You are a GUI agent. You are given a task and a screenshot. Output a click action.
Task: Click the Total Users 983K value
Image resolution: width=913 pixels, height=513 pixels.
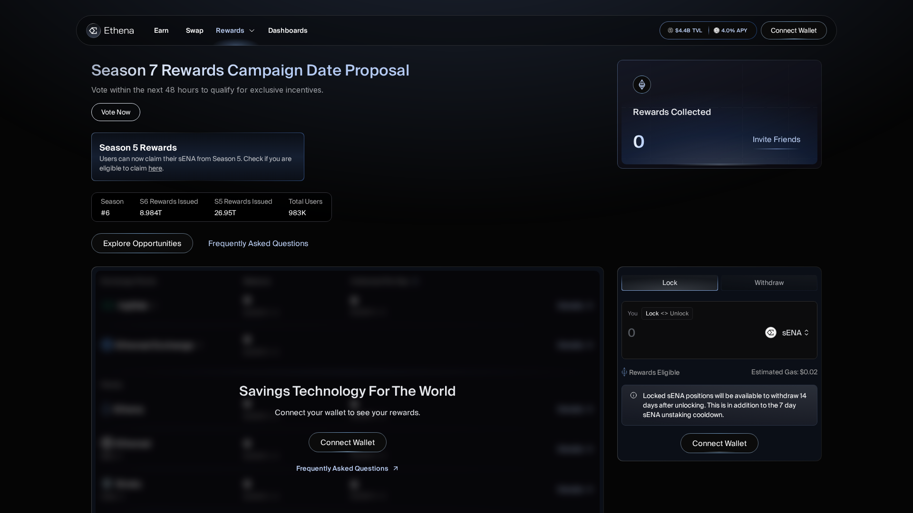(x=297, y=213)
